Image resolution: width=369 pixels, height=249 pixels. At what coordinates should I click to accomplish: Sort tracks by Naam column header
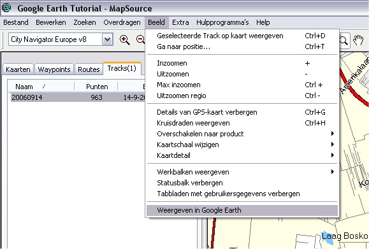(x=41, y=87)
